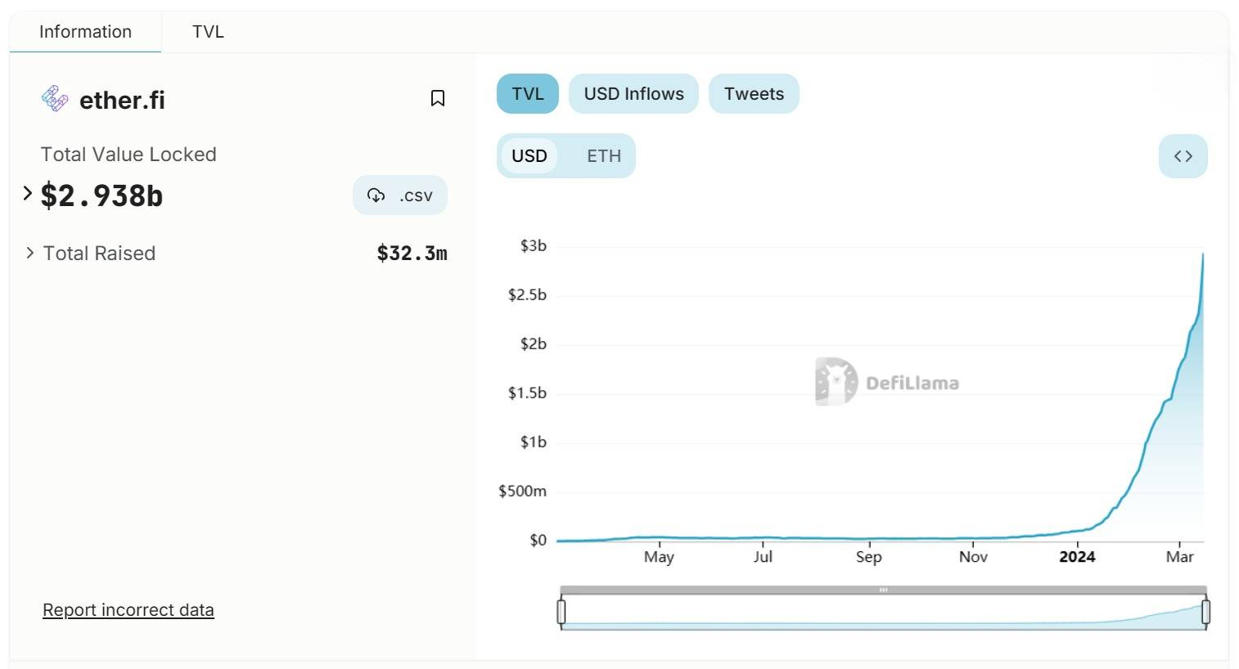Click the bookmark icon next to ether.fi
The height and width of the screenshot is (669, 1239).
[x=438, y=99]
